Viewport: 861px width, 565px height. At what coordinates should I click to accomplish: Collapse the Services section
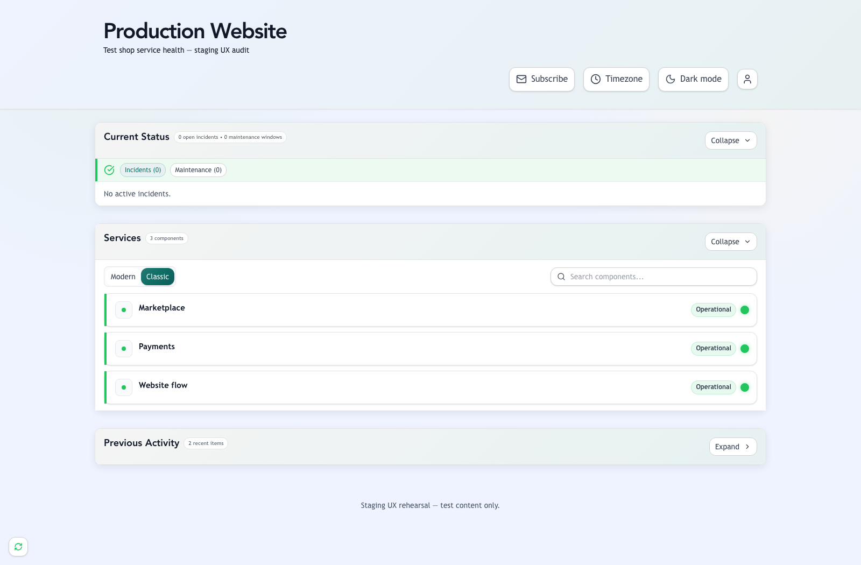pyautogui.click(x=731, y=242)
